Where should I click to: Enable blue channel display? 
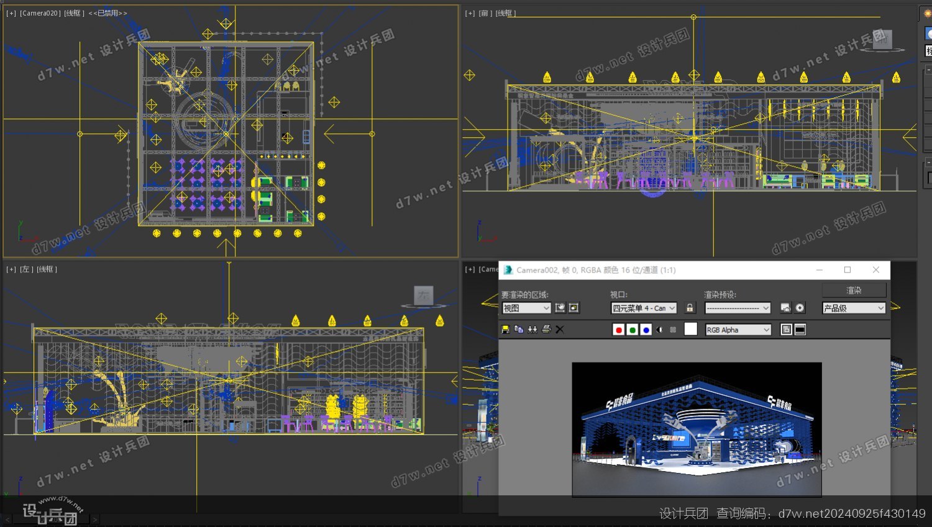point(646,330)
